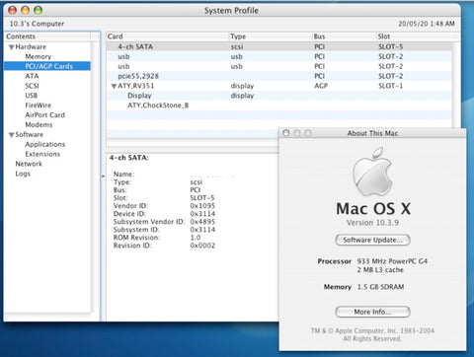Viewport: 474px width, 357px height.
Task: Select AirPort Card in the sidebar
Action: (x=45, y=115)
